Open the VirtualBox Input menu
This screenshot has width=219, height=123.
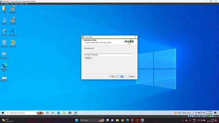pyautogui.click(x=16, y=4)
